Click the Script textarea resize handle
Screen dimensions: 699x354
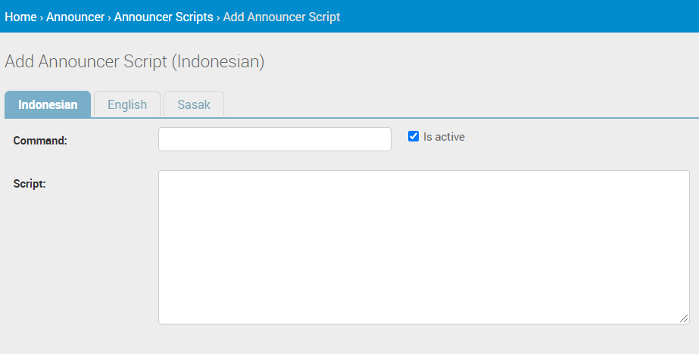[685, 319]
